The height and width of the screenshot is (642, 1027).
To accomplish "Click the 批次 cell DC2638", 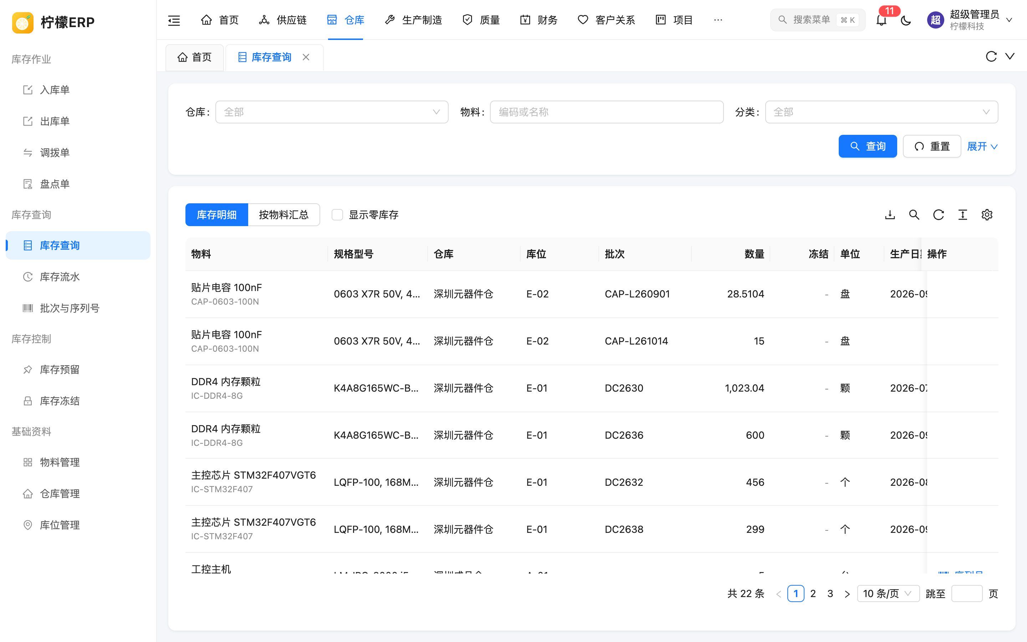I will (x=624, y=530).
